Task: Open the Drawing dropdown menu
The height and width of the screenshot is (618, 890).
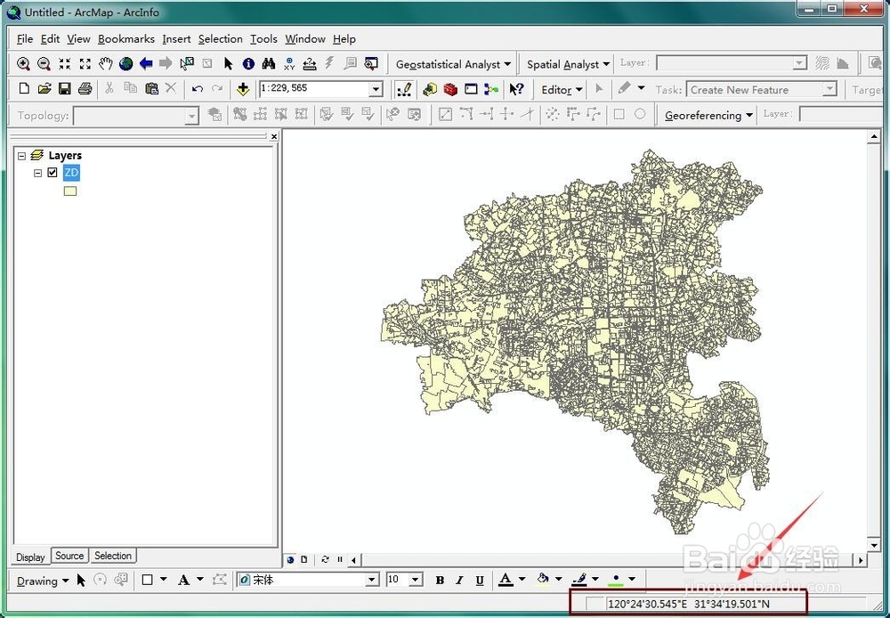Action: [43, 581]
